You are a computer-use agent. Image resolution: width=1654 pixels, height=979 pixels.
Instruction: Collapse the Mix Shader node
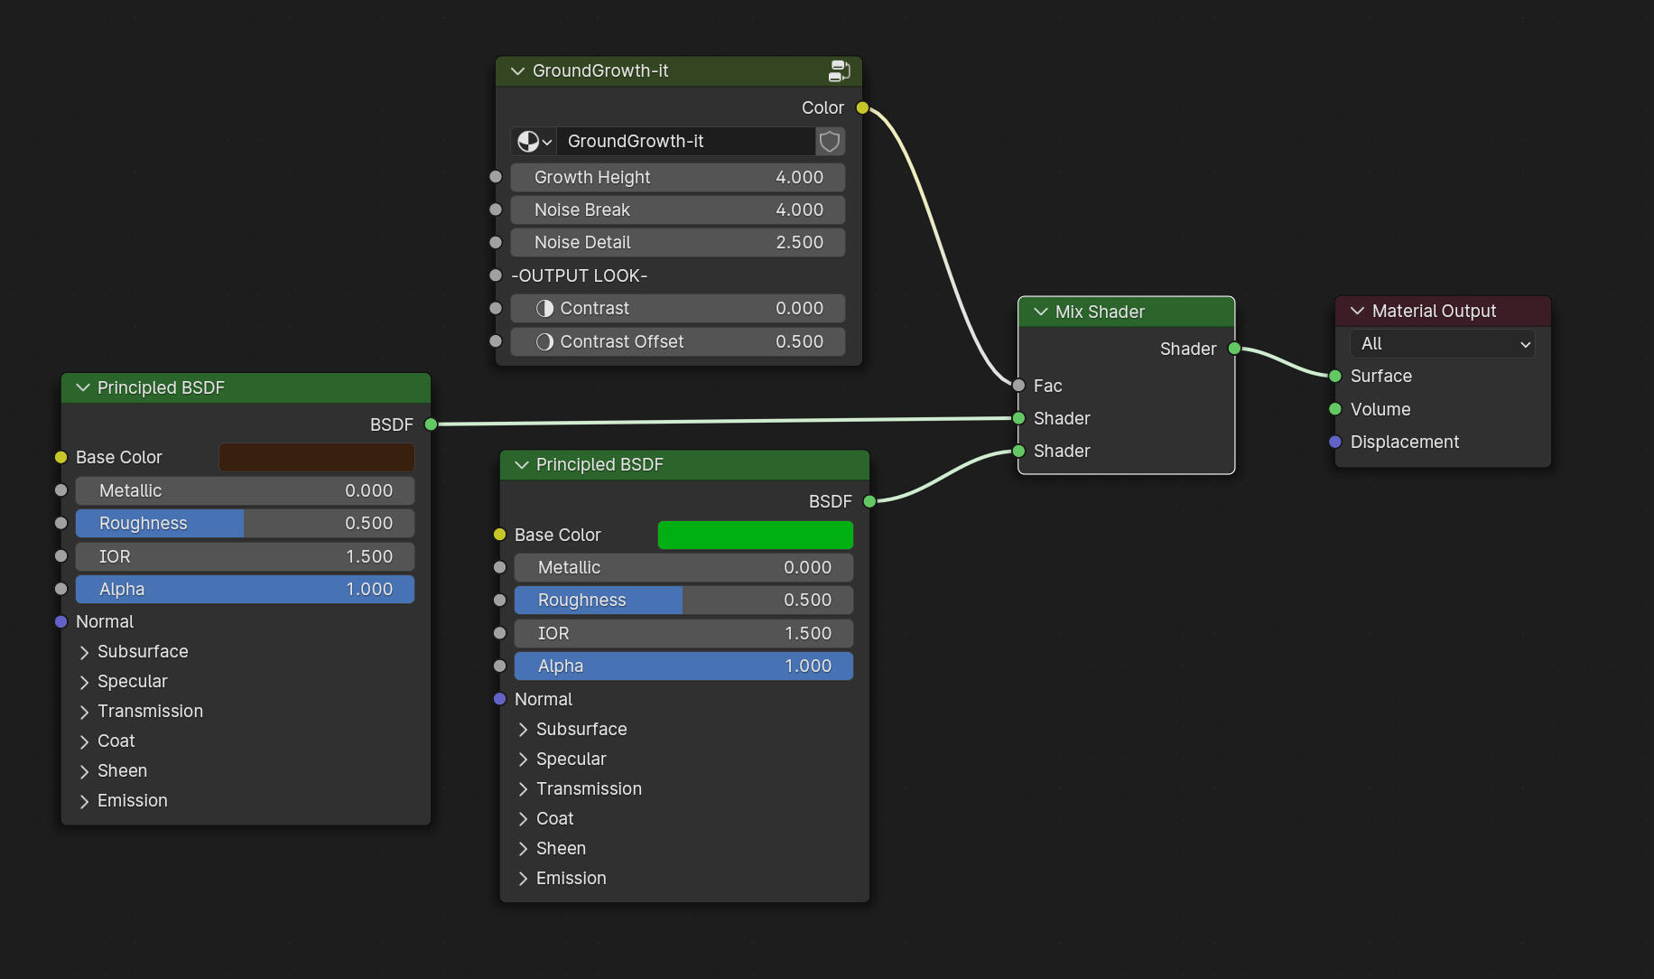pos(1040,312)
